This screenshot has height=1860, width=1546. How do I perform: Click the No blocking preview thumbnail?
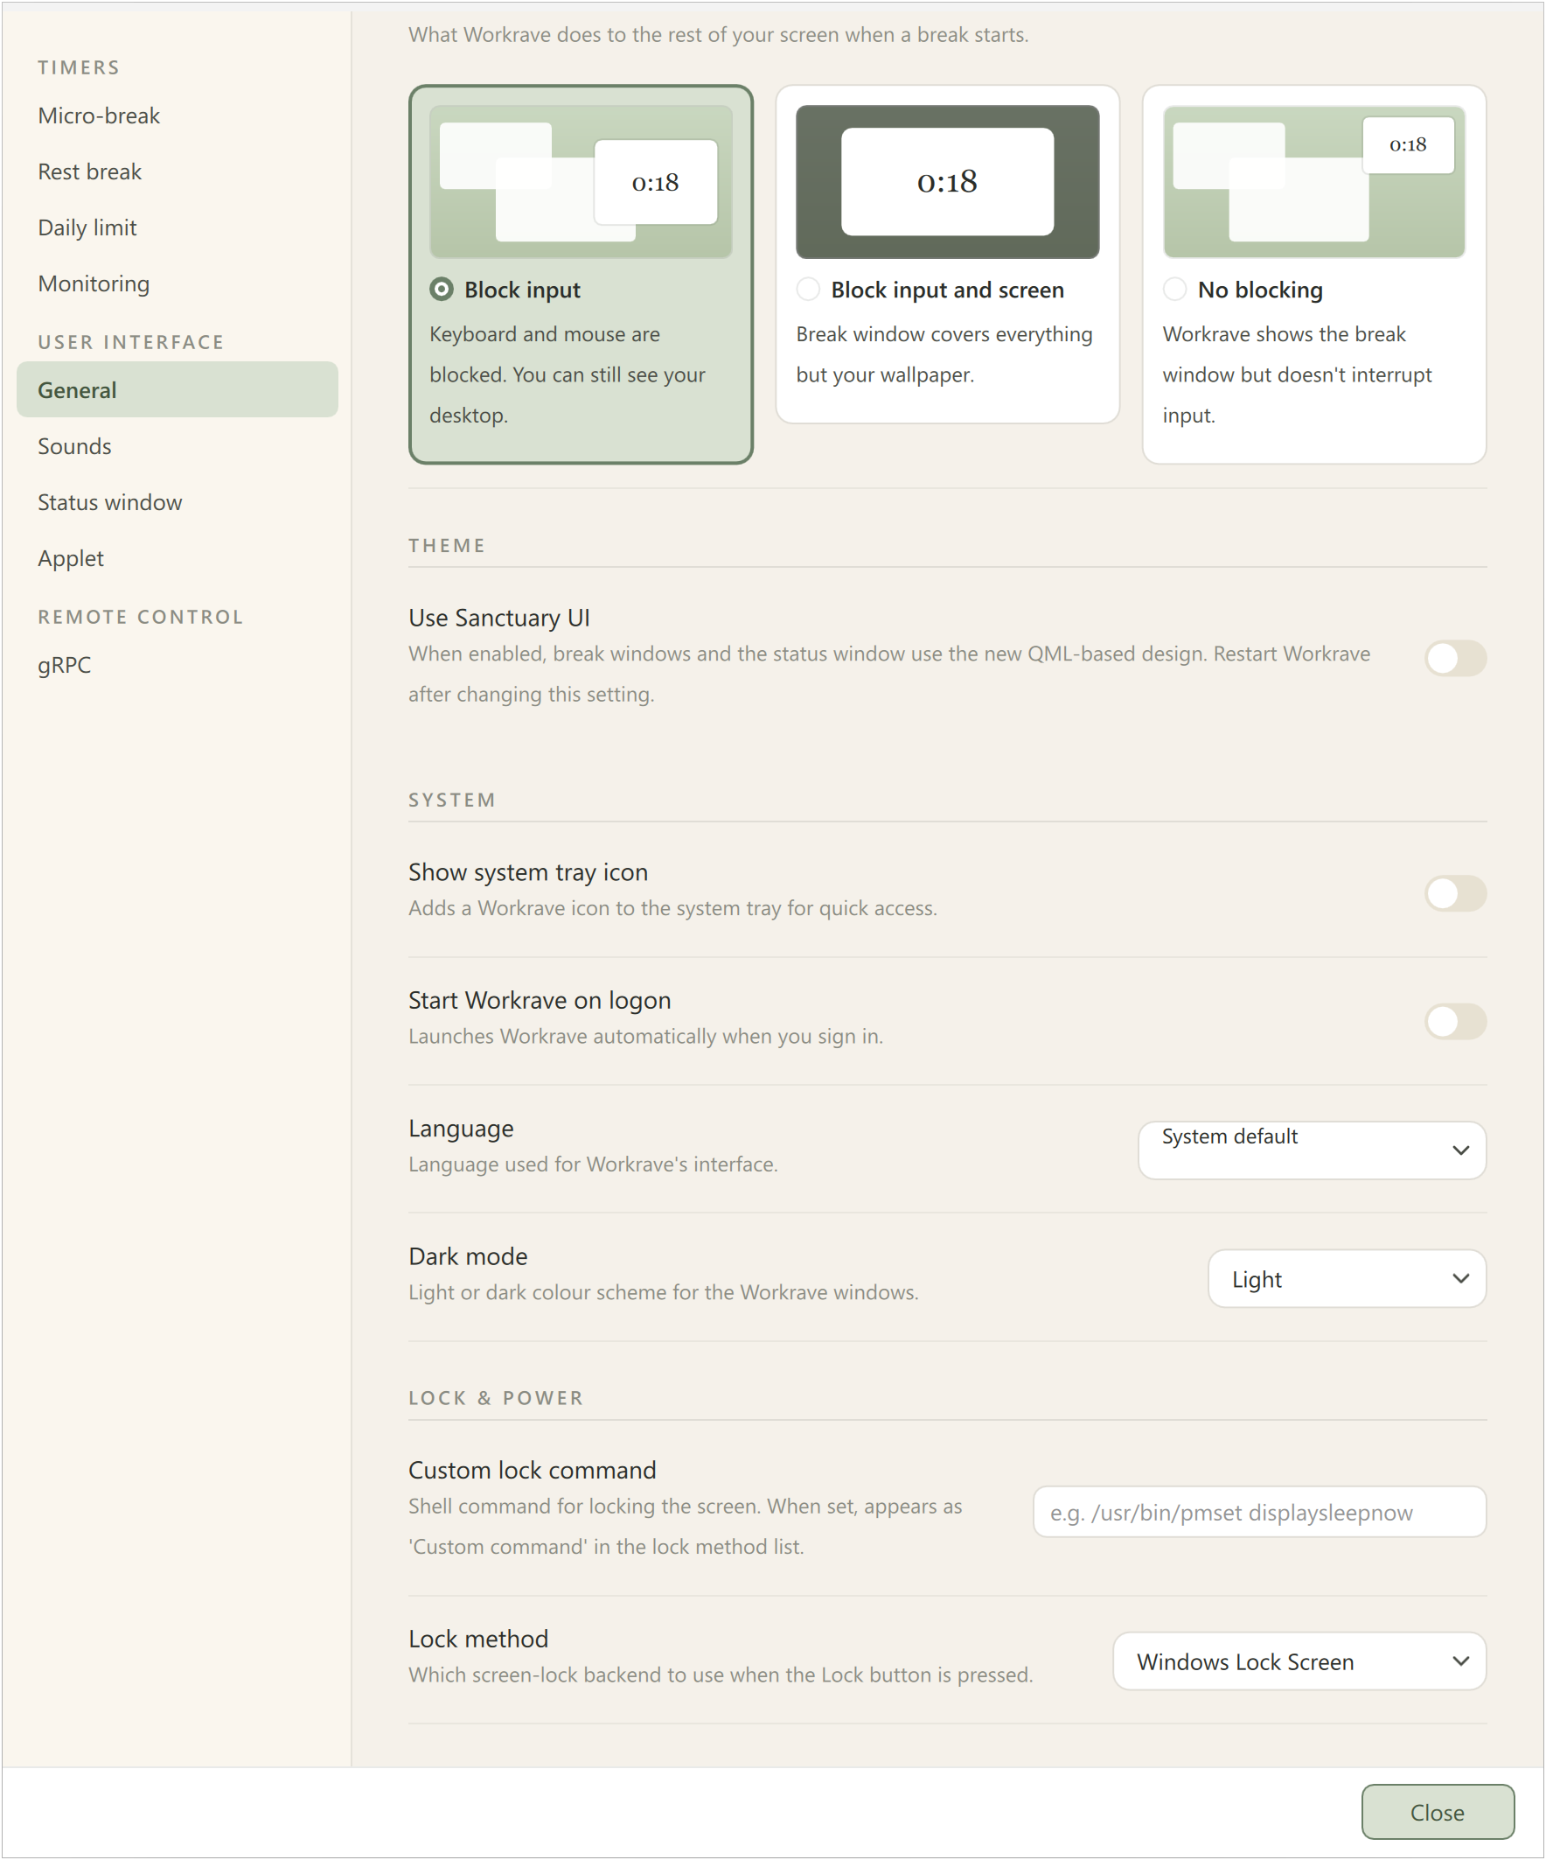coord(1314,182)
